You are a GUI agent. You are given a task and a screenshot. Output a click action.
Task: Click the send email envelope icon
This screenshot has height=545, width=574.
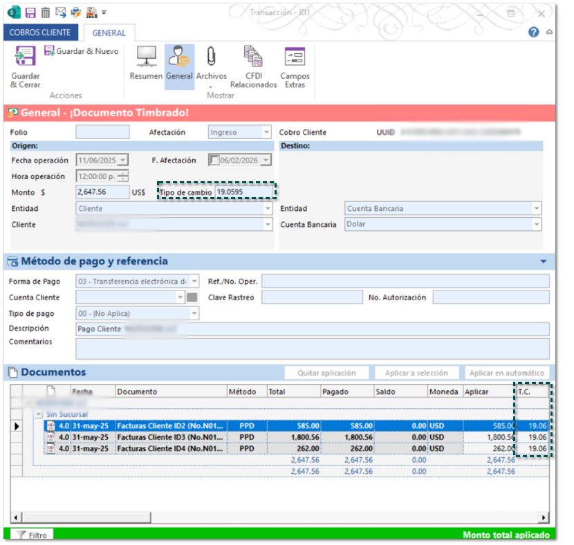tap(60, 12)
